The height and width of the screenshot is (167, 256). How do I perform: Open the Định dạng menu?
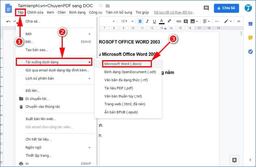coord(77,13)
